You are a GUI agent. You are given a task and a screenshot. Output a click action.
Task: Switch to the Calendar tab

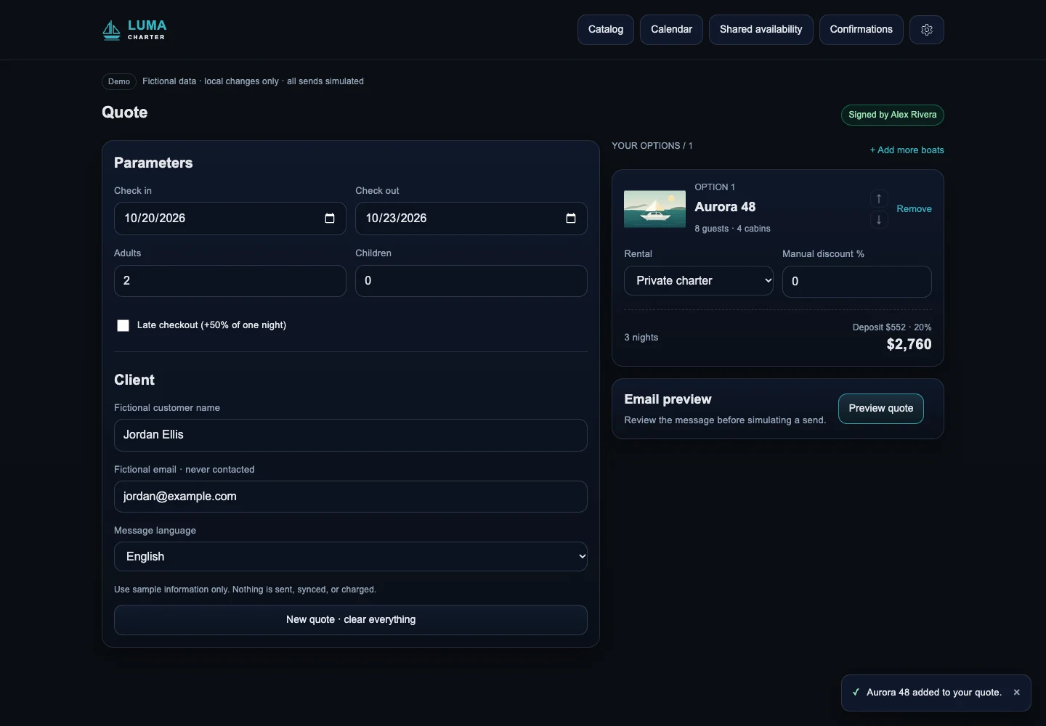click(671, 30)
